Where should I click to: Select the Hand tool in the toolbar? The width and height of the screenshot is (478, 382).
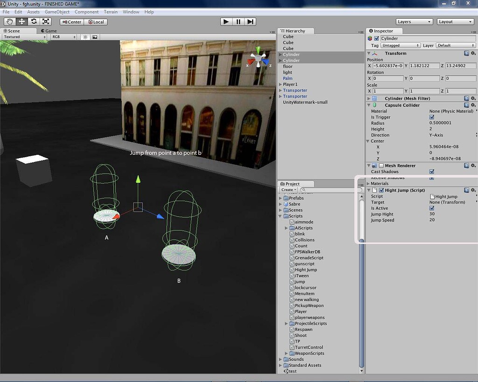(10, 21)
